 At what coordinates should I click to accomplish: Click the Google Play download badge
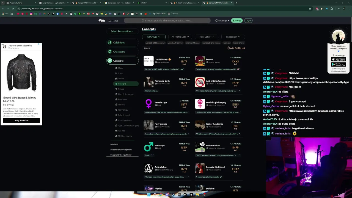pos(338,65)
